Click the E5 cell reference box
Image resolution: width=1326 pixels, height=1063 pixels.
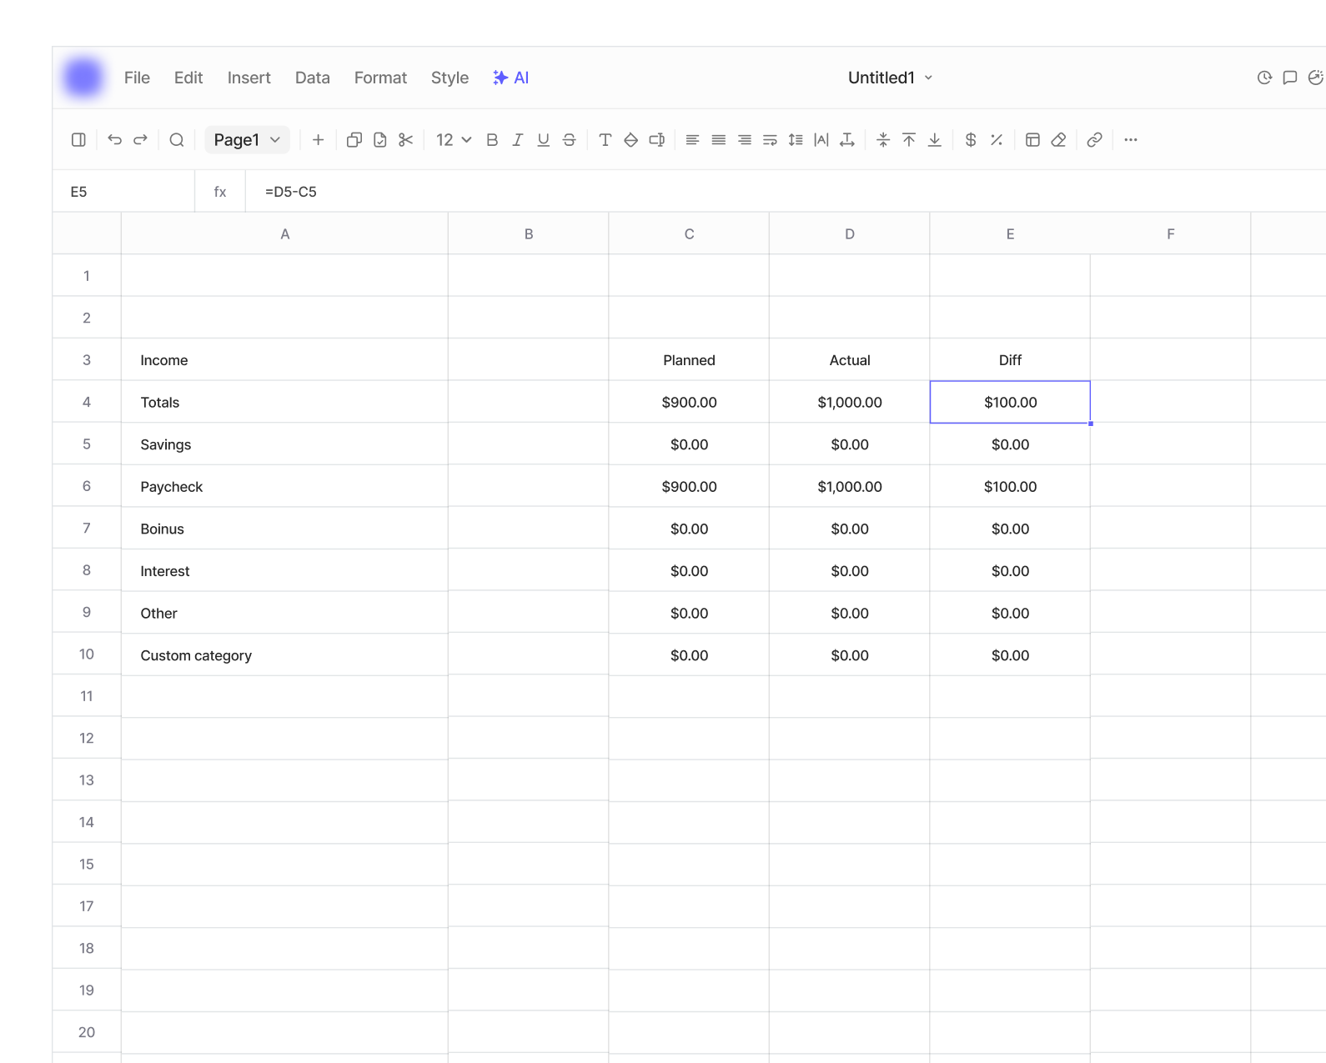click(x=123, y=192)
